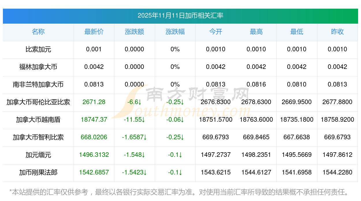Click latest price 1542.6857

coord(94,172)
